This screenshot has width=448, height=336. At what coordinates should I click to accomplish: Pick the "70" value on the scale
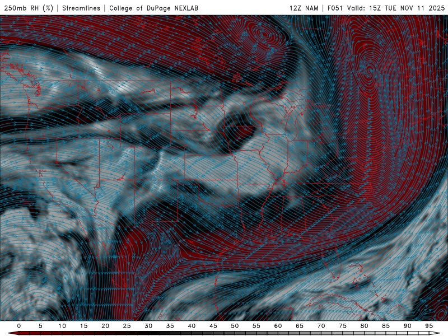[321, 326]
